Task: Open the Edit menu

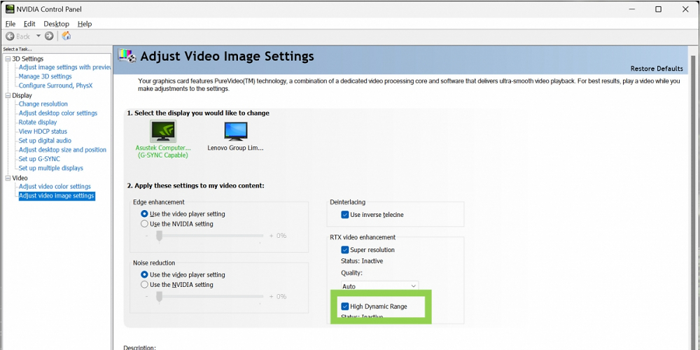Action: 29,24
